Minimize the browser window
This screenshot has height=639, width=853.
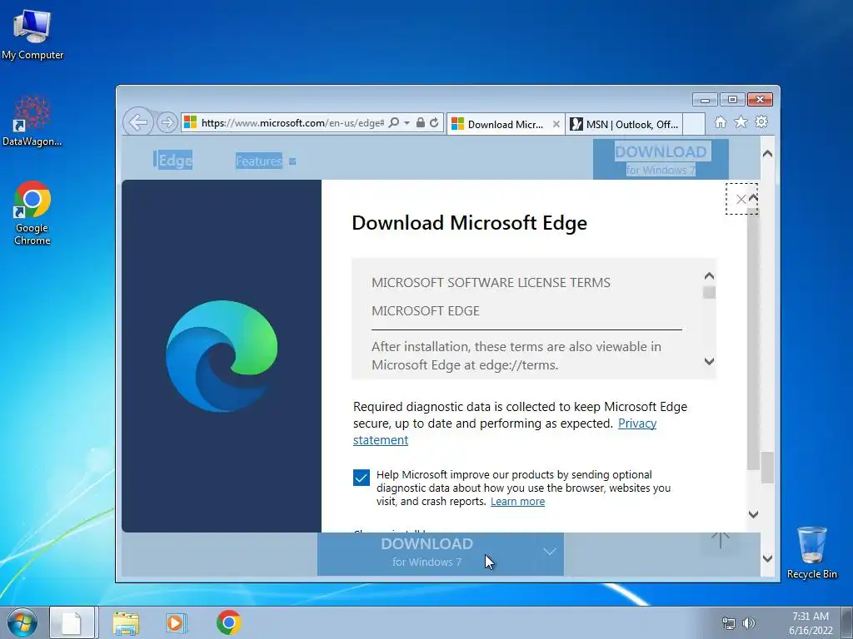(x=705, y=100)
